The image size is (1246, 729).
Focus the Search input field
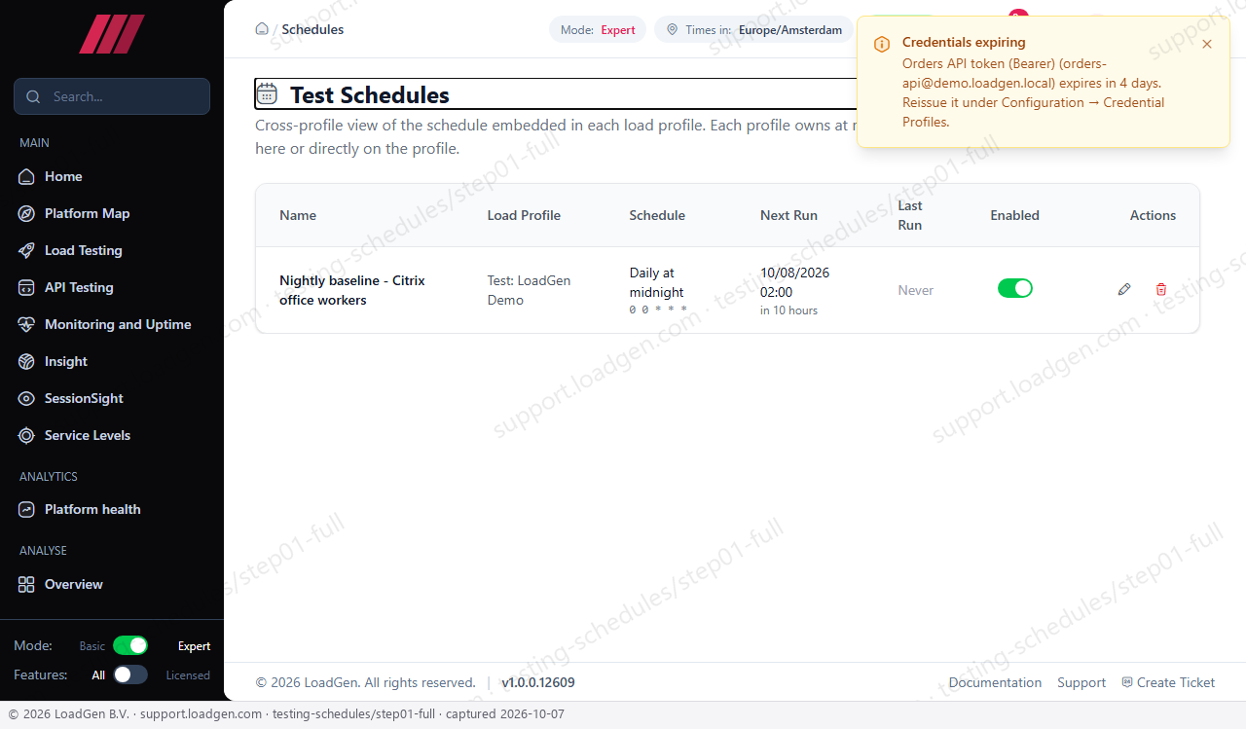coord(112,96)
